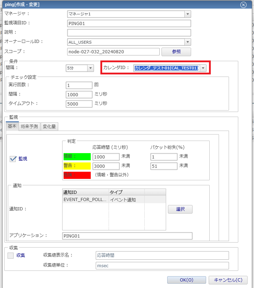The width and height of the screenshot is (254, 288).
Task: Enable the 収集 checkbox
Action: 11,255
